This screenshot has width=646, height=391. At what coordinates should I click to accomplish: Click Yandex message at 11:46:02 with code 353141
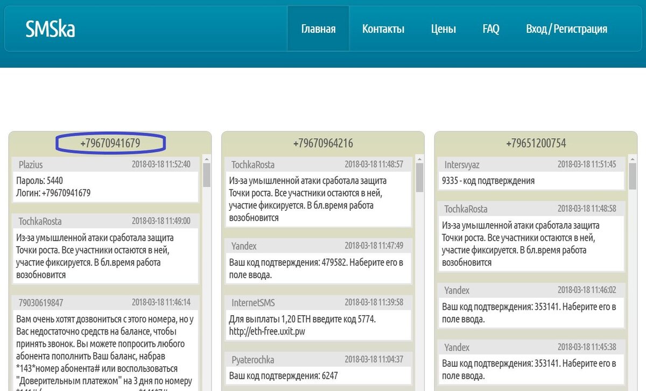click(x=531, y=313)
